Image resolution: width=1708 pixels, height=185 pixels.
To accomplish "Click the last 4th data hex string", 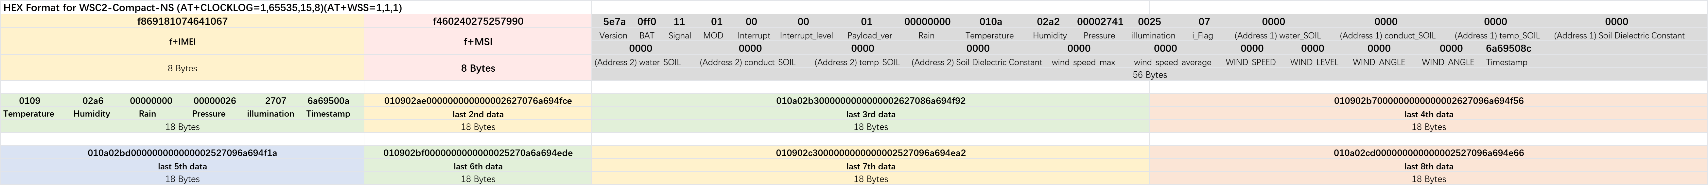I will [x=1429, y=101].
